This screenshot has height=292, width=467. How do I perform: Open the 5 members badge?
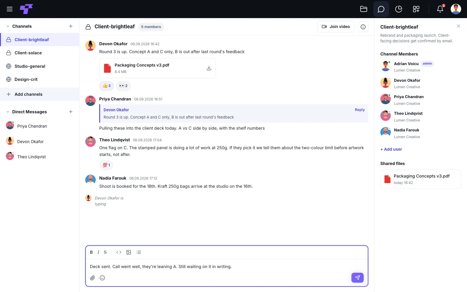click(x=151, y=27)
